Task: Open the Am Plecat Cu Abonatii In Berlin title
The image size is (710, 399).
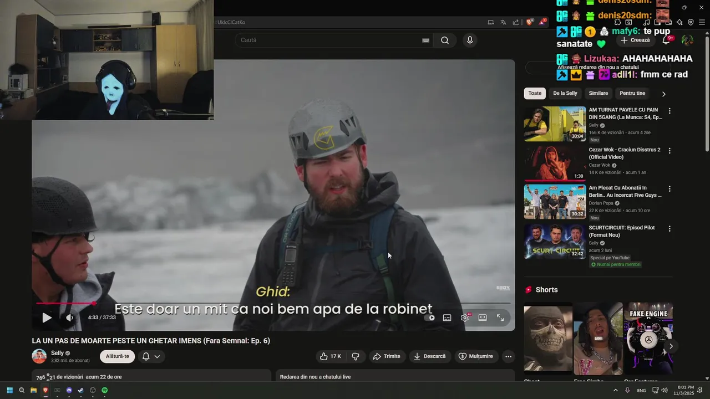Action: point(625,191)
